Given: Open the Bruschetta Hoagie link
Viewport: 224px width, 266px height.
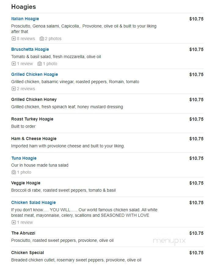Looking at the screenshot, I should click(x=30, y=49).
